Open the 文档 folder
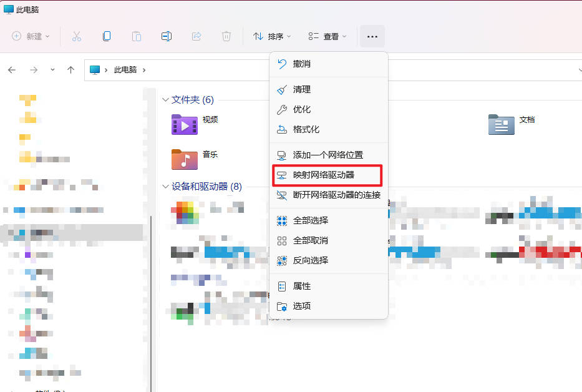The image size is (582, 392). (502, 124)
